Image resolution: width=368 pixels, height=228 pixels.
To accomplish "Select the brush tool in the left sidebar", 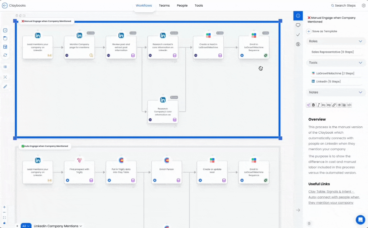I will point(5,86).
